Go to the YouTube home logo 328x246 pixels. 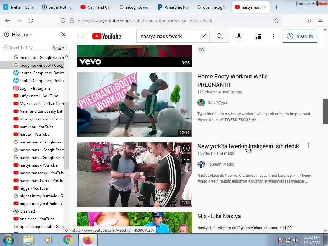point(107,36)
